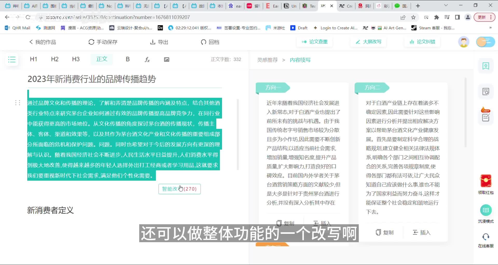Click the outline list icon
Image resolution: width=498 pixels, height=265 pixels.
pyautogui.click(x=12, y=60)
